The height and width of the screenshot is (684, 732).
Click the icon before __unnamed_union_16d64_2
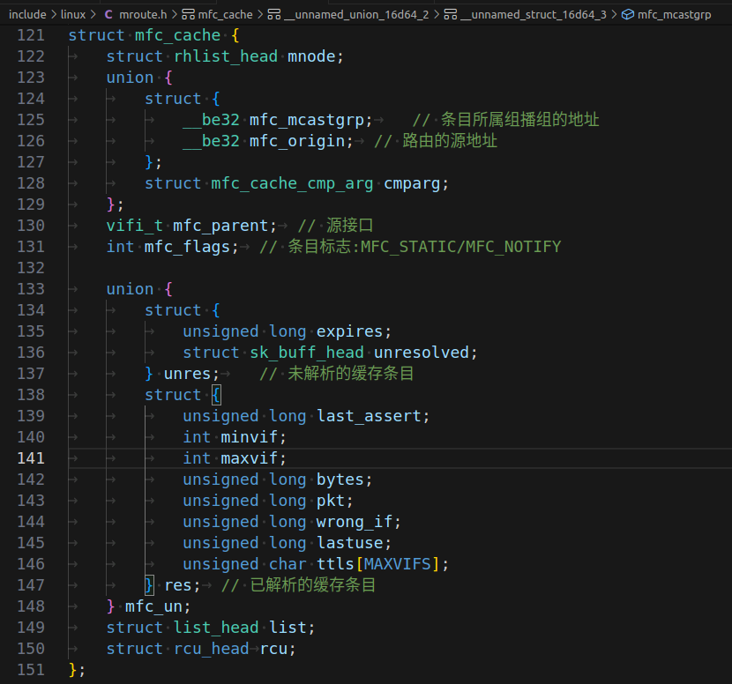point(274,14)
